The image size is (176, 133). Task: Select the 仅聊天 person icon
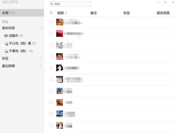point(6,36)
